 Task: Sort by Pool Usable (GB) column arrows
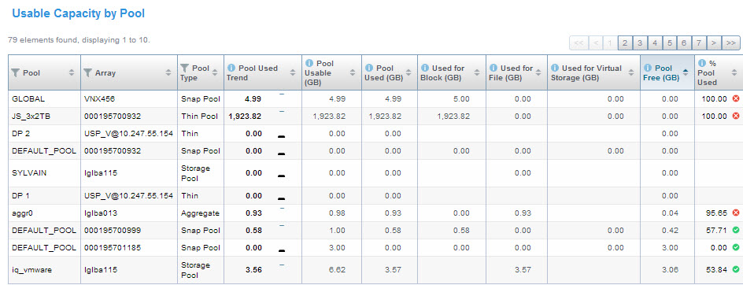click(x=352, y=72)
